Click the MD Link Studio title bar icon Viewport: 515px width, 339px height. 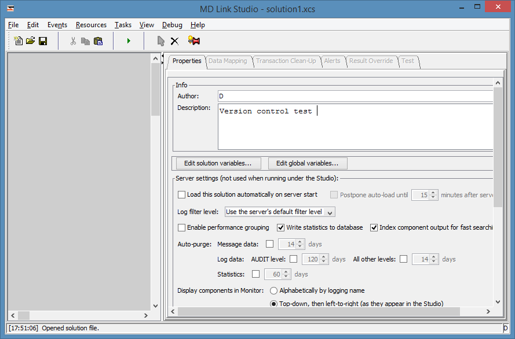[11, 9]
